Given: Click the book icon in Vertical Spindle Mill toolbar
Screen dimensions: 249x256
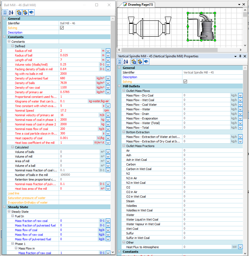Looking at the screenshot, I should [x=146, y=62].
